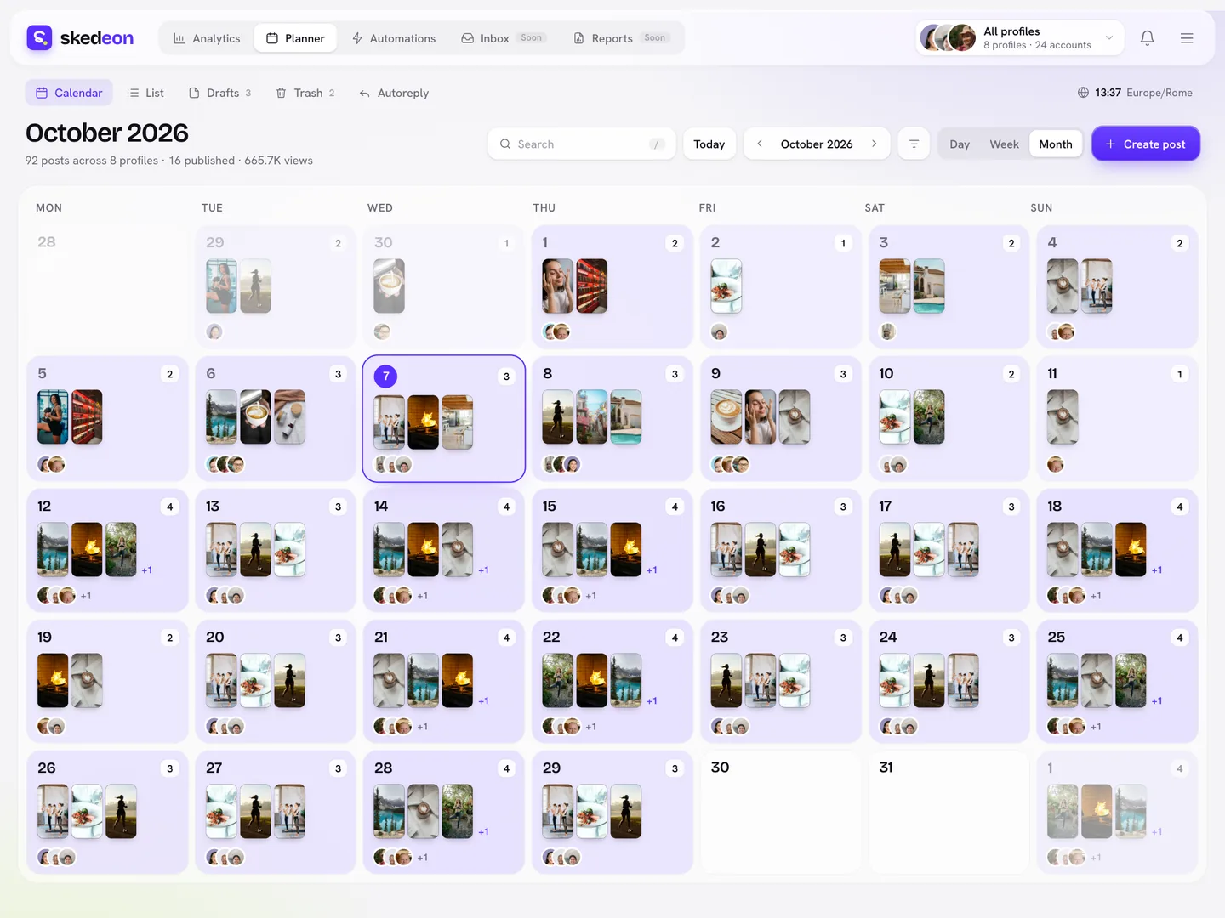
Task: Expand the All profiles dropdown
Action: [x=1109, y=37]
